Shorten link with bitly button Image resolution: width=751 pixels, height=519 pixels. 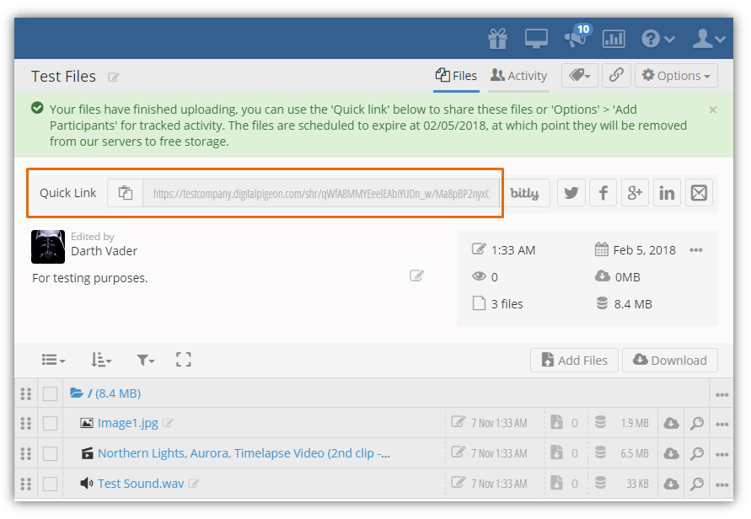525,193
